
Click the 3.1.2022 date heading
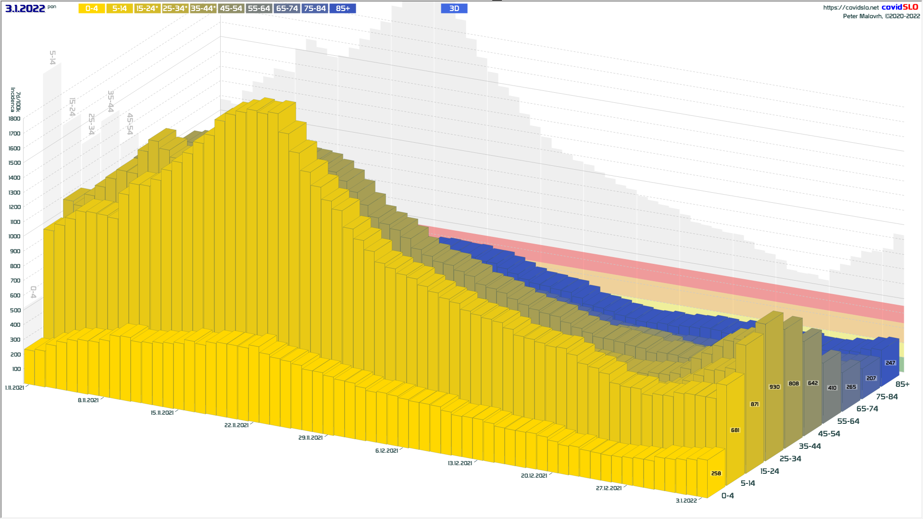click(25, 9)
